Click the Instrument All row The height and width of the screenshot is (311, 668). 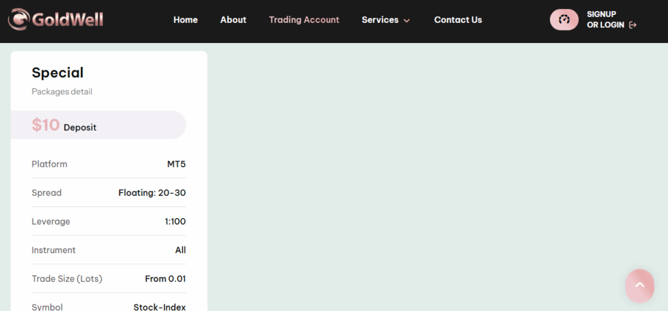[x=109, y=250]
